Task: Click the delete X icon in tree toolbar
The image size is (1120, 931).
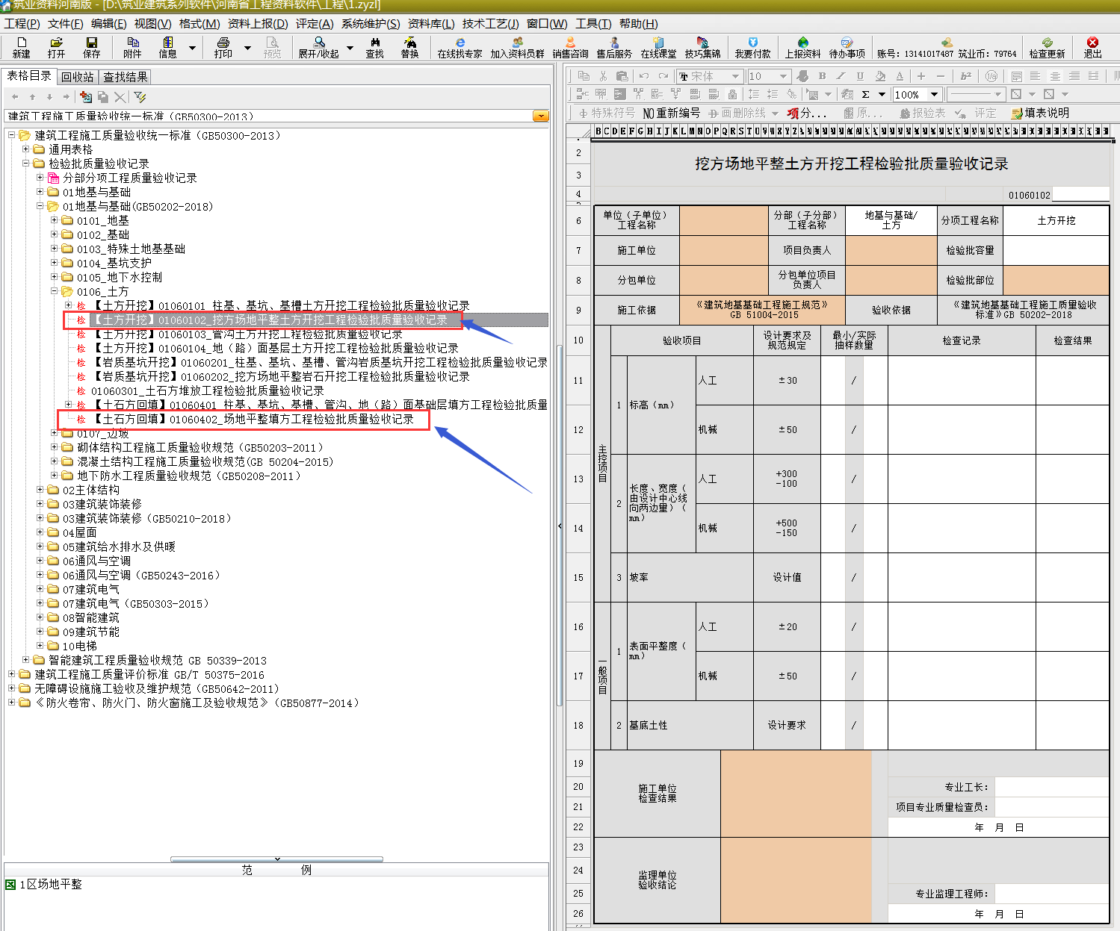Action: coord(120,97)
